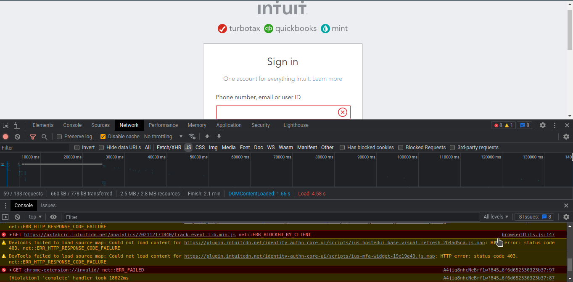
Task: Uncheck the Disable cache checkbox
Action: click(103, 137)
